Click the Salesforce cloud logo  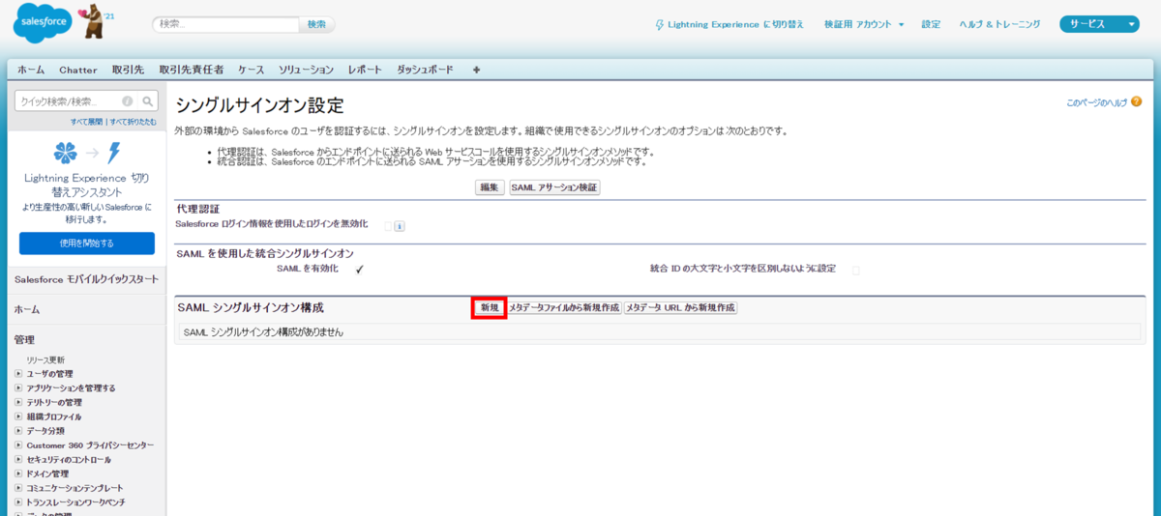pyautogui.click(x=42, y=23)
